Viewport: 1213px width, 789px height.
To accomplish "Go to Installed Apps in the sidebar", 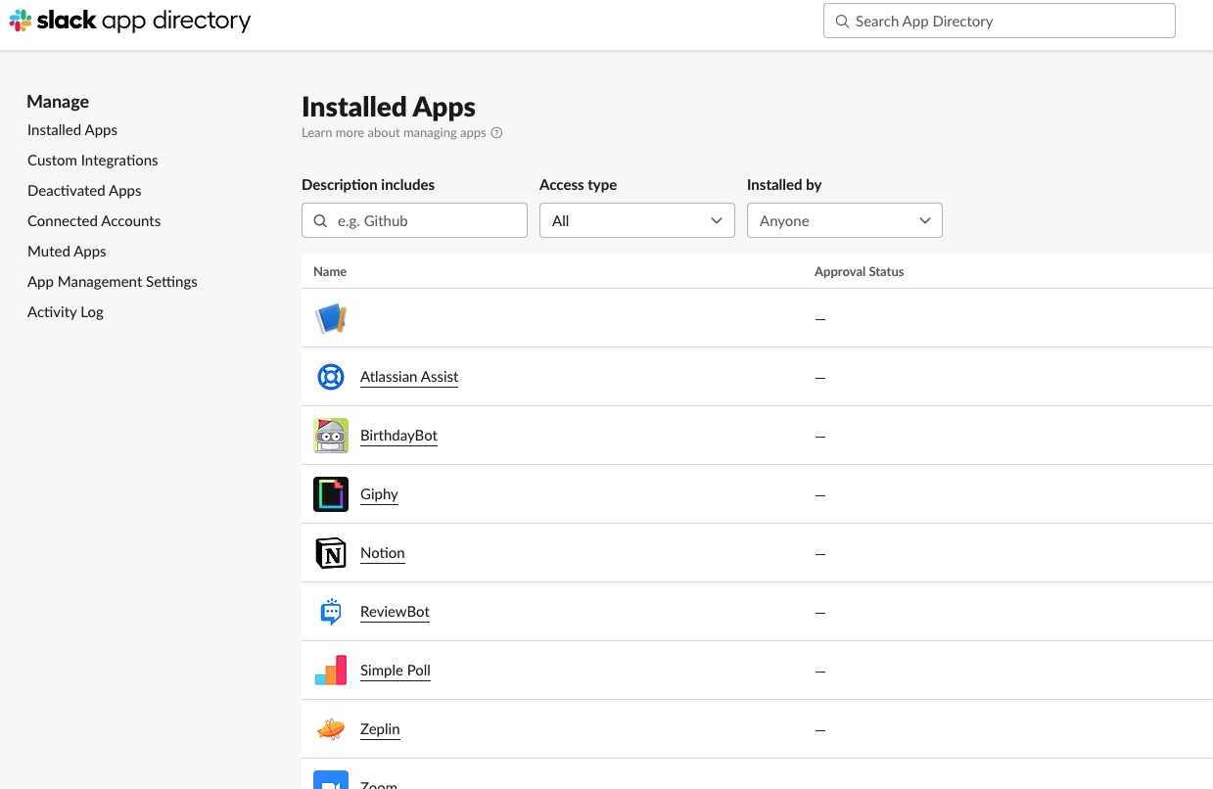I will pos(72,130).
